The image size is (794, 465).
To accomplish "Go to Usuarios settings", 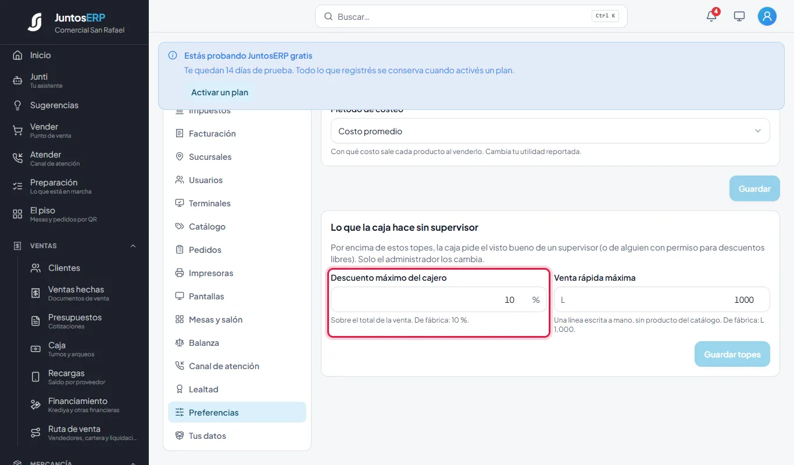I will [x=237, y=180].
